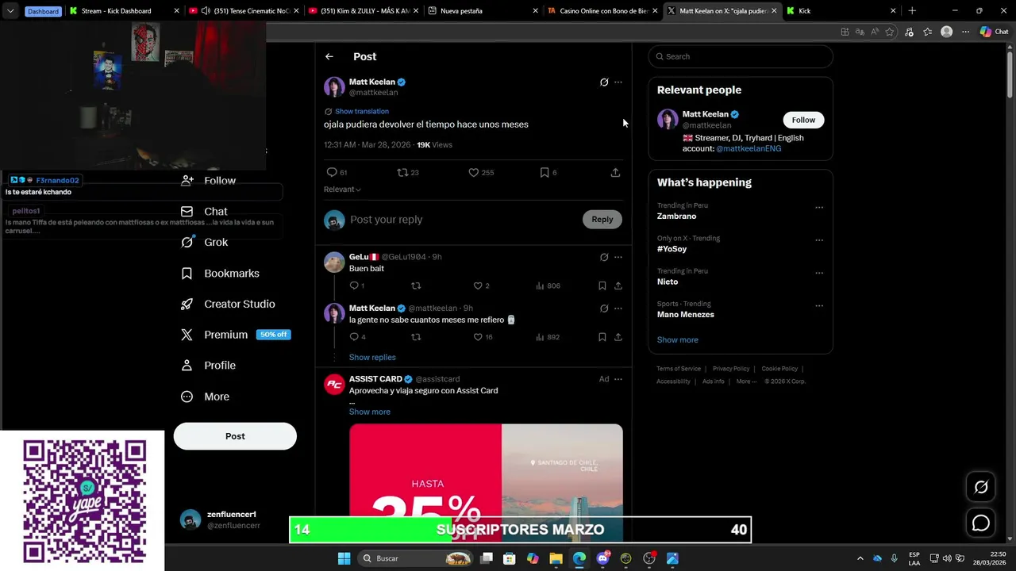The width and height of the screenshot is (1016, 571).
Task: Open more options on Matt Keelan's reply comment
Action: coord(618,308)
